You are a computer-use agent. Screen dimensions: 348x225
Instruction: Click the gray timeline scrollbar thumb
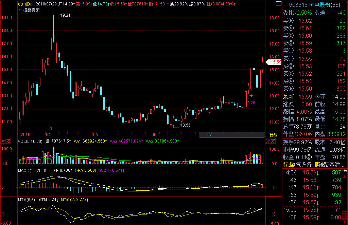coord(231,135)
